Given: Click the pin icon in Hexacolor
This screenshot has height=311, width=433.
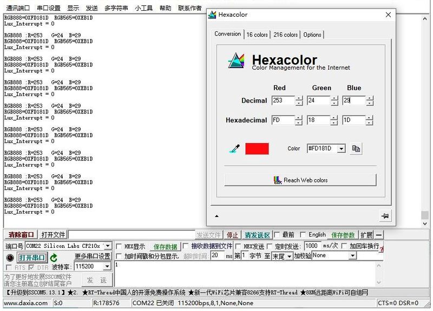Looking at the screenshot, I should pyautogui.click(x=385, y=216).
